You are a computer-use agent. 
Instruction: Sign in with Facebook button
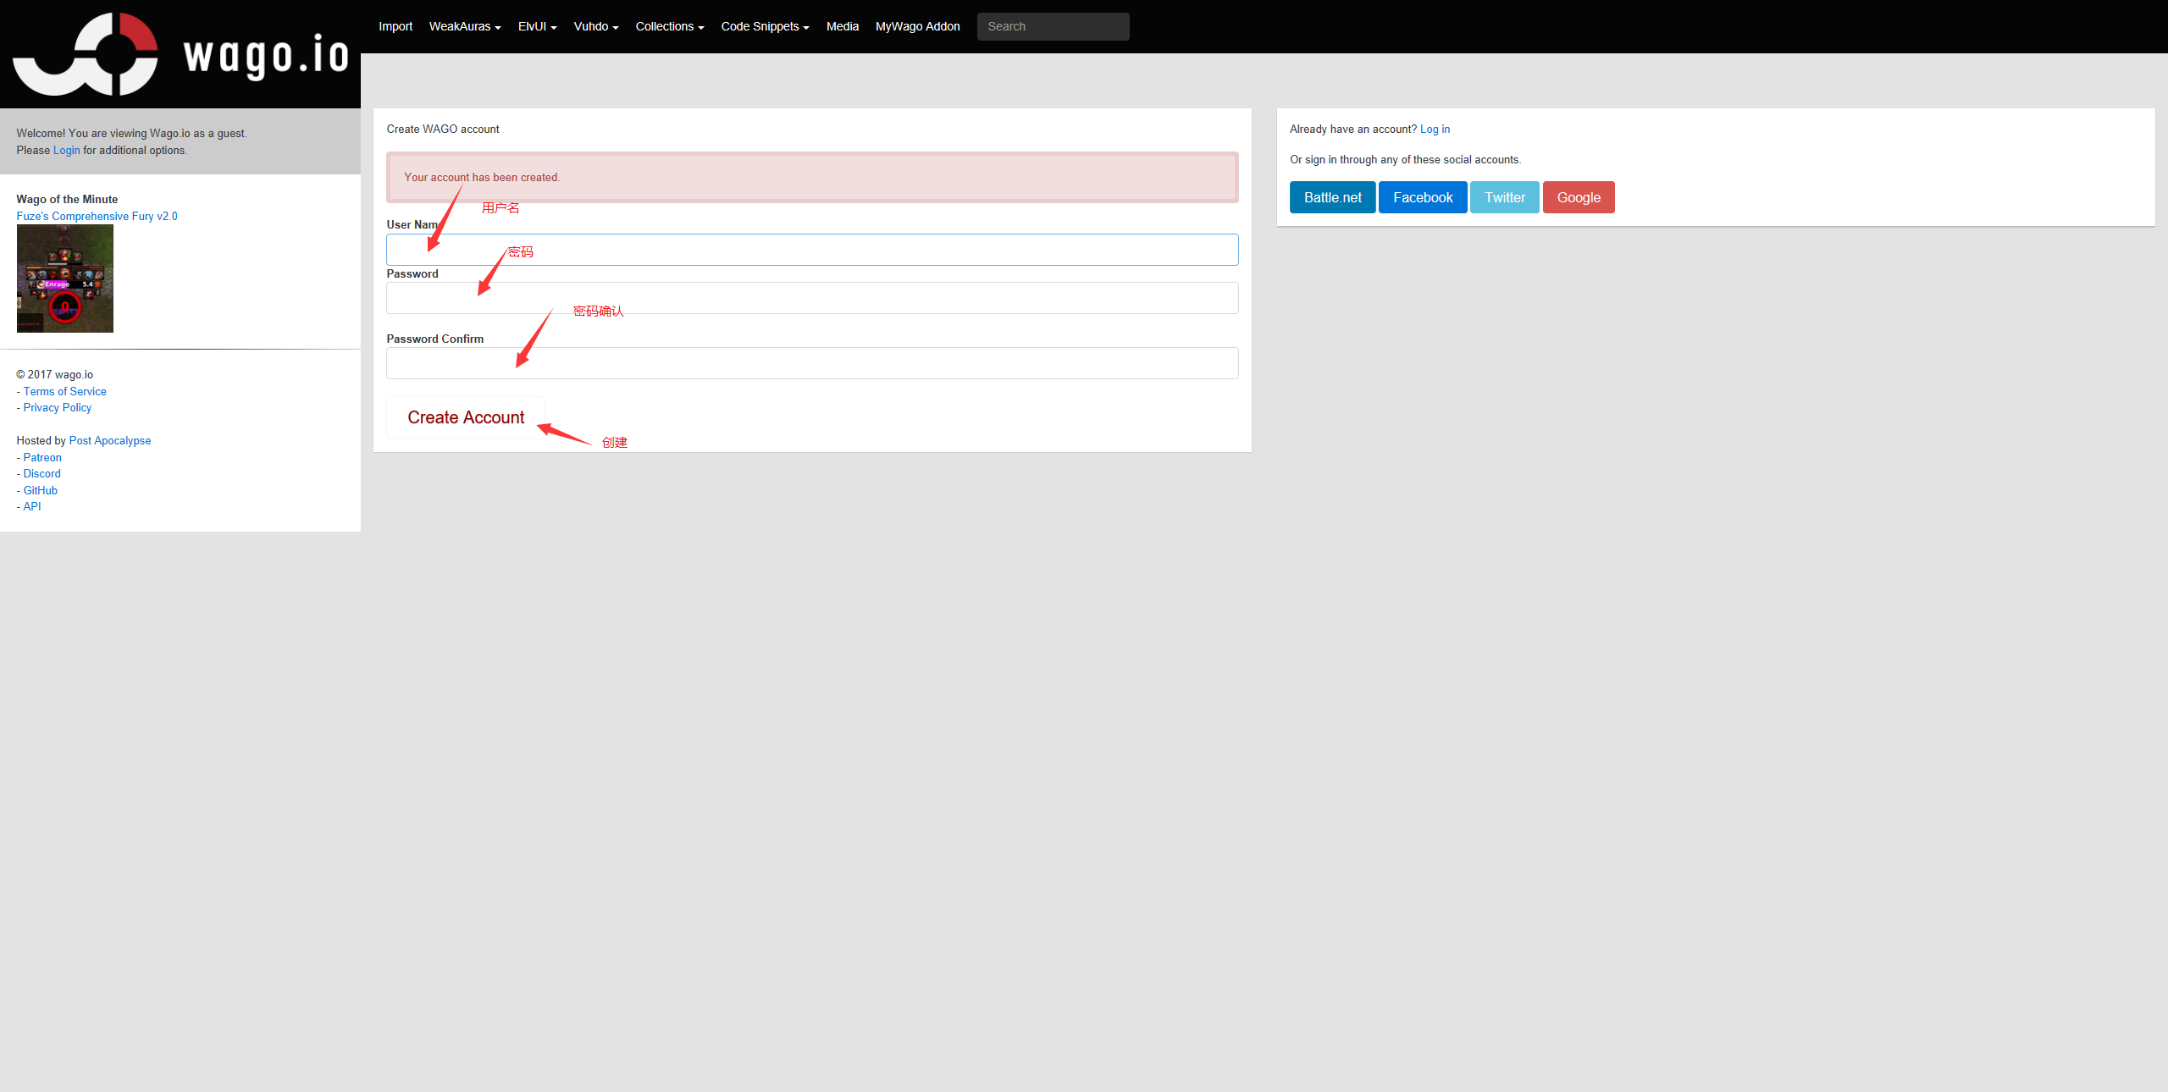click(1422, 197)
